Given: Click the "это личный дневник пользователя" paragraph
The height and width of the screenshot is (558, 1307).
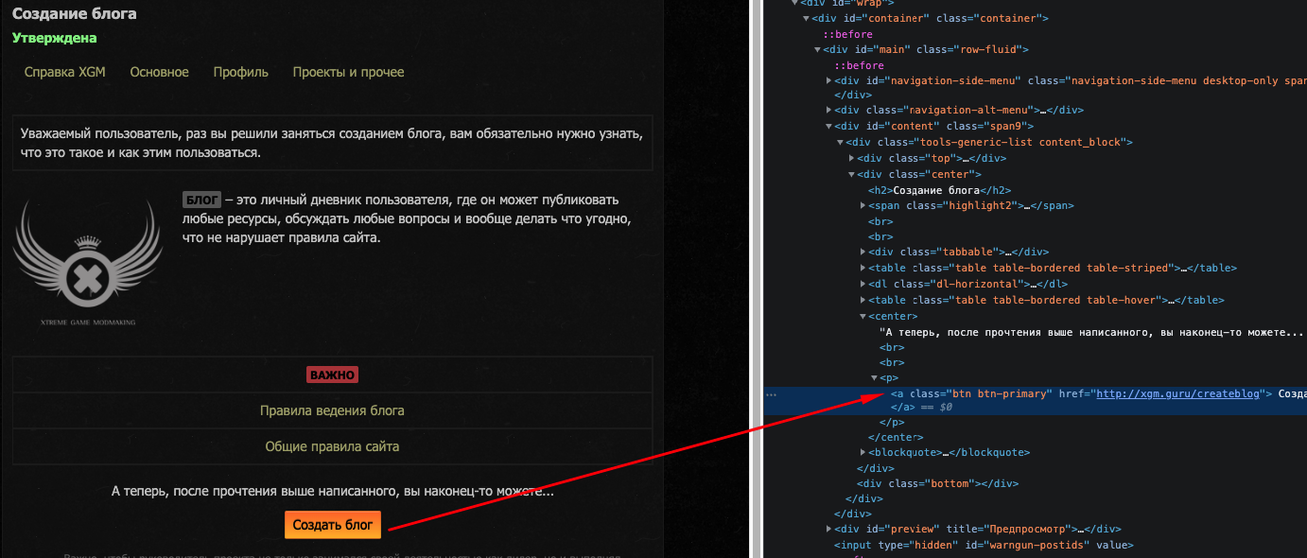Looking at the screenshot, I should tap(406, 218).
